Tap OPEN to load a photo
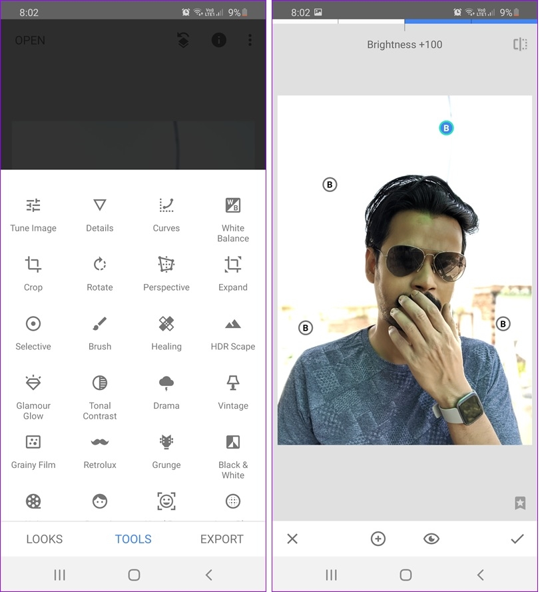The width and height of the screenshot is (540, 592). (30, 41)
